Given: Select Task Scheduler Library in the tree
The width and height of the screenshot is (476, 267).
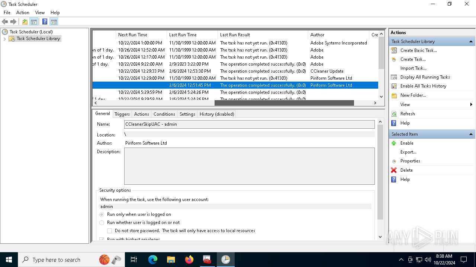Looking at the screenshot, I should click(38, 39).
